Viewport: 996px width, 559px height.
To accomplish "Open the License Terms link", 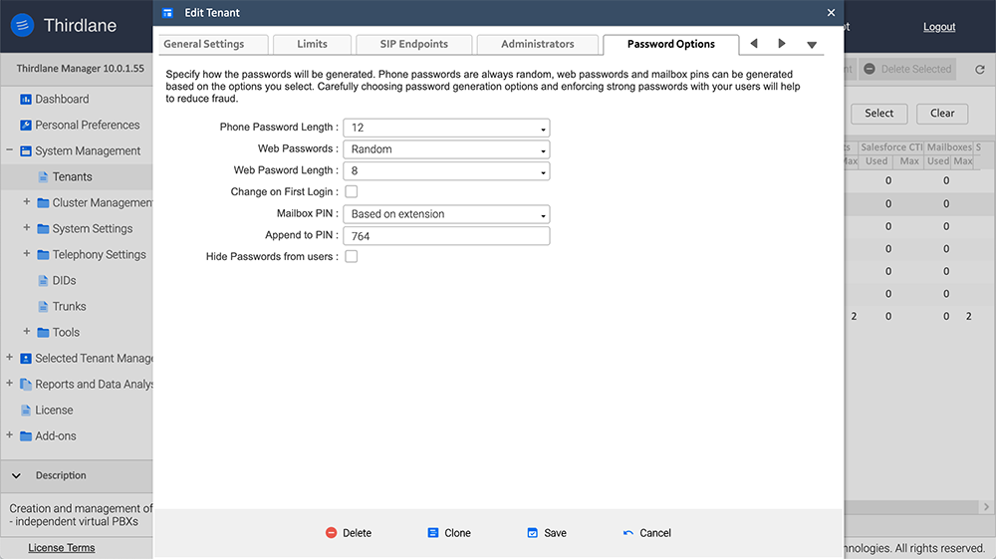I will tap(62, 548).
